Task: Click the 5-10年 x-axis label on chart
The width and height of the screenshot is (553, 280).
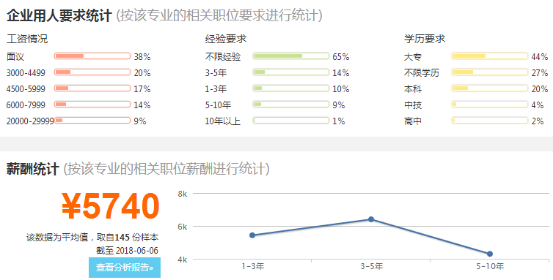Action: [x=490, y=266]
